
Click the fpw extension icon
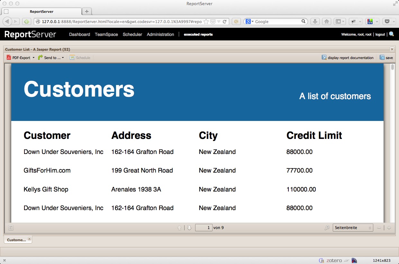[370, 21]
